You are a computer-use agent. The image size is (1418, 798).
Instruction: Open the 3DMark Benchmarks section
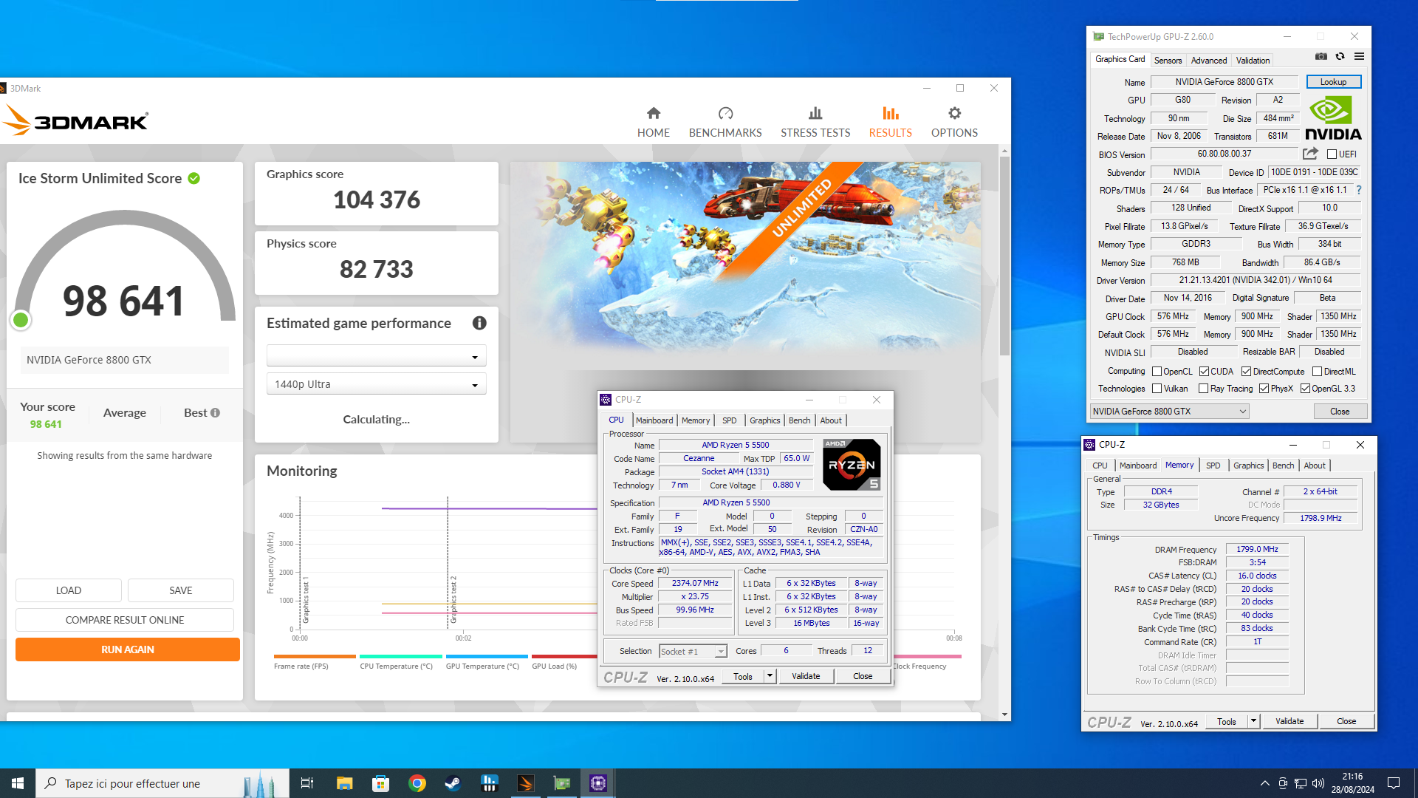pos(725,122)
